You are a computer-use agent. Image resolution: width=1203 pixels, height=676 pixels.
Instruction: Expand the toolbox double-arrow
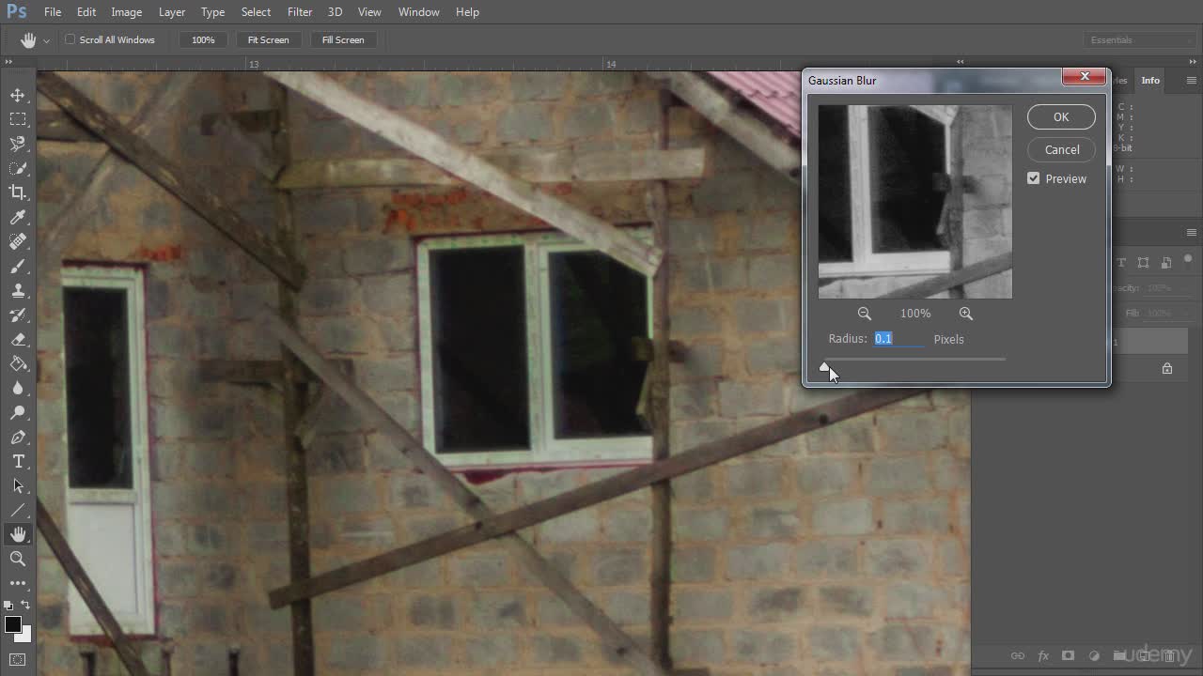[8, 61]
